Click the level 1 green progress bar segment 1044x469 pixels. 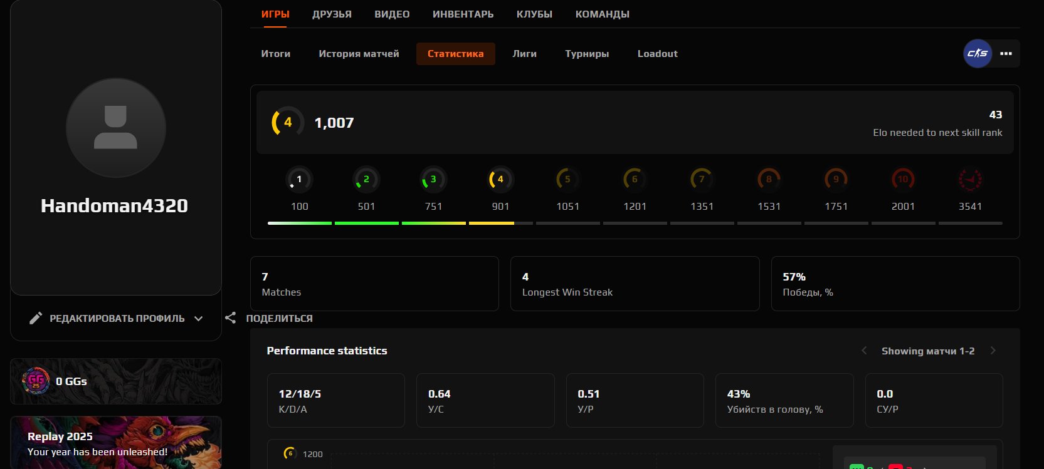click(299, 223)
